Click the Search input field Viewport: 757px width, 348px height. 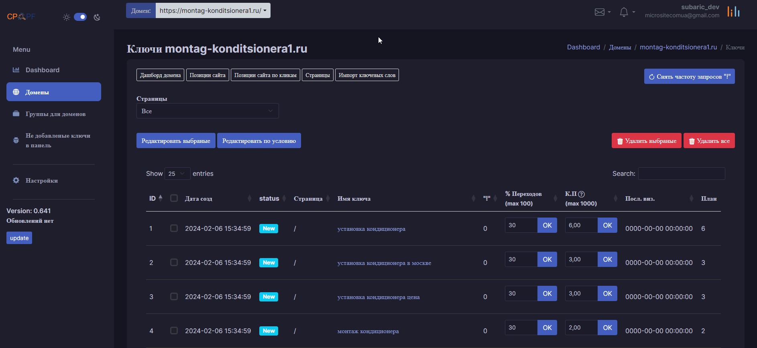[682, 173]
